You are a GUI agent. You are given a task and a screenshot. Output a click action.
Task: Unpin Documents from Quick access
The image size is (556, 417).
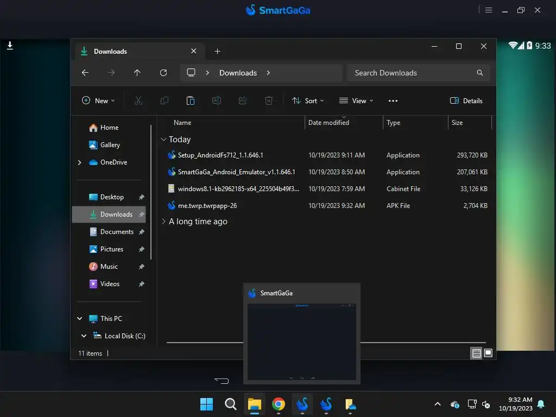[142, 232]
